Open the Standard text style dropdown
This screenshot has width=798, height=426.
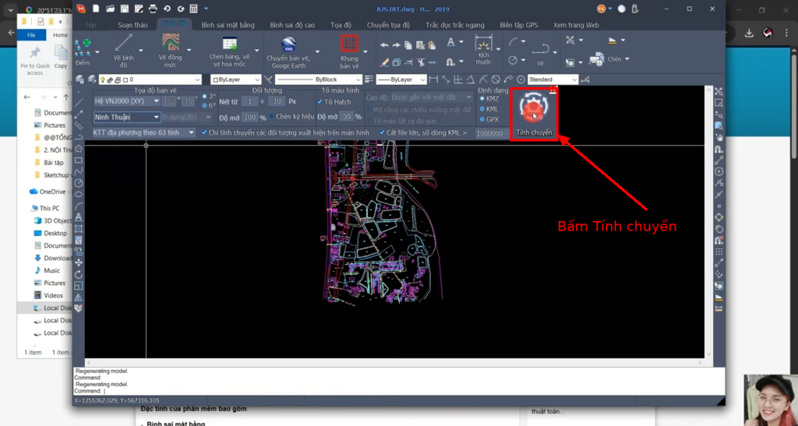click(x=553, y=79)
